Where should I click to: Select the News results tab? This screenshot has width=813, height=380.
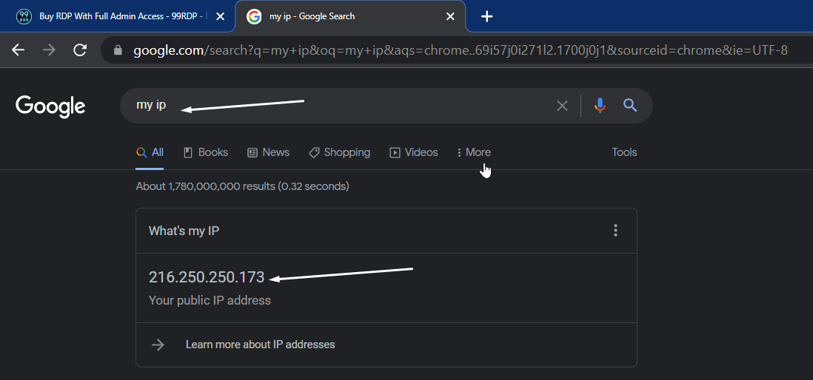[x=268, y=152]
